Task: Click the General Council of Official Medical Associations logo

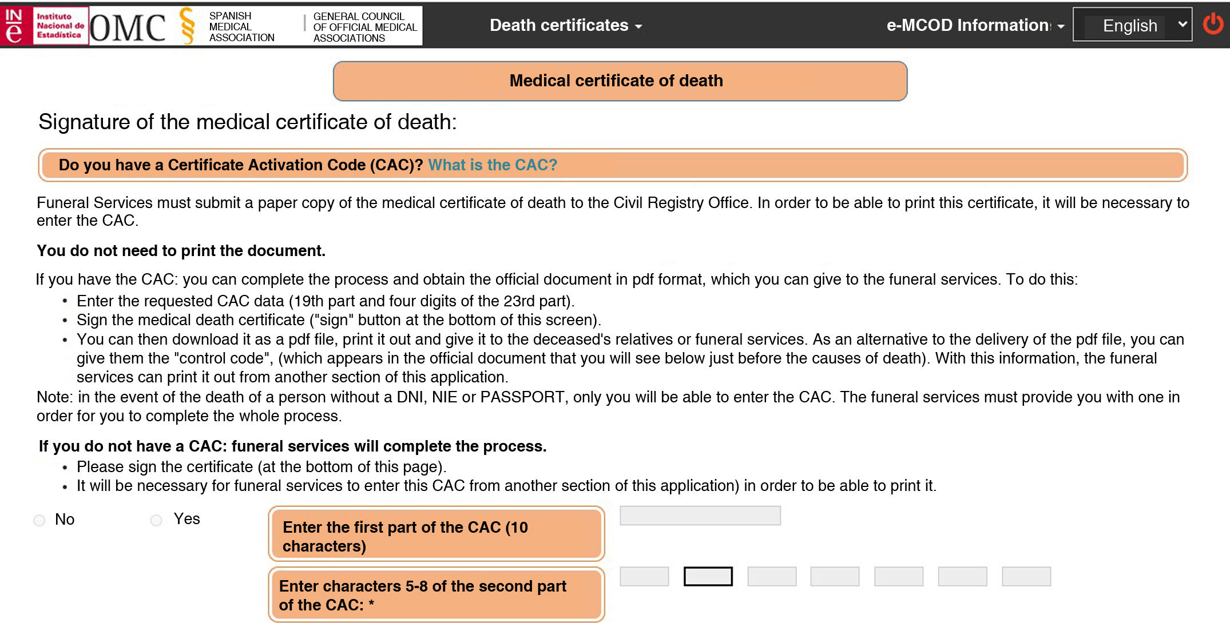Action: point(364,27)
